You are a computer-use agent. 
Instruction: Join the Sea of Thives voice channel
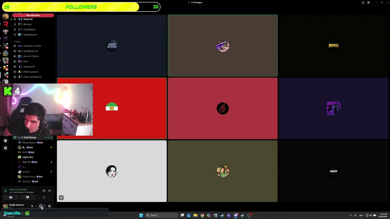click(x=33, y=56)
